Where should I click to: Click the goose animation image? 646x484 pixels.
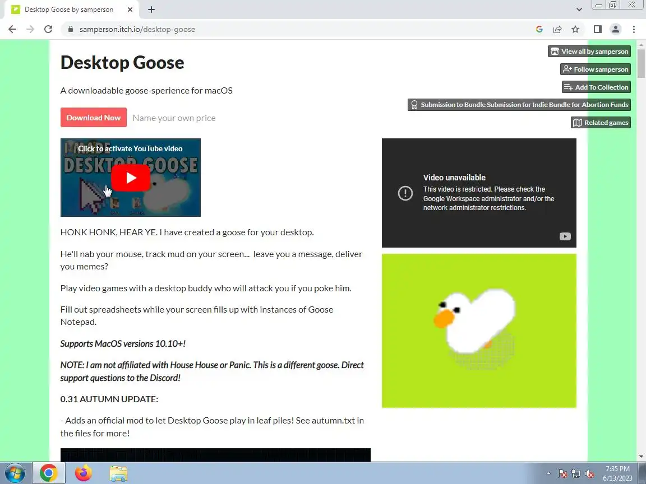(x=479, y=331)
